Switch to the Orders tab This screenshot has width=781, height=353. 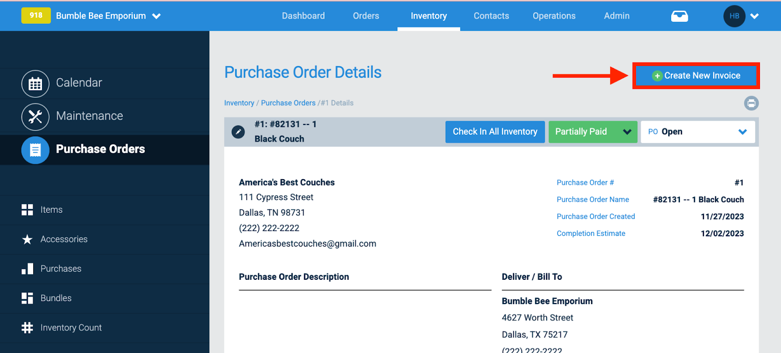coord(366,16)
